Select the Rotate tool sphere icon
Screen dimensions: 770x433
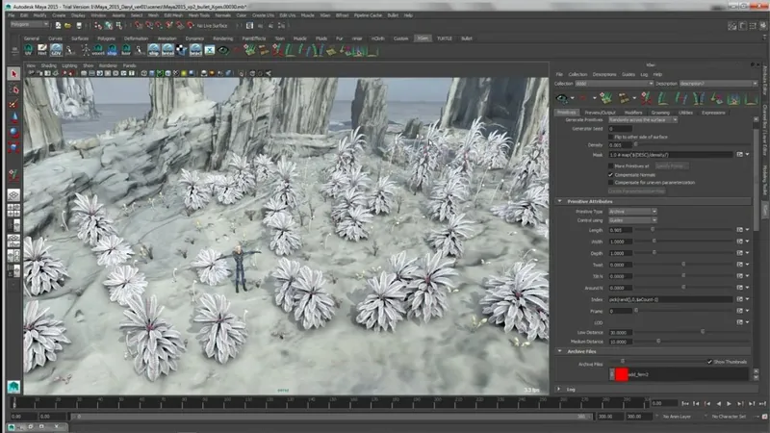click(13, 133)
